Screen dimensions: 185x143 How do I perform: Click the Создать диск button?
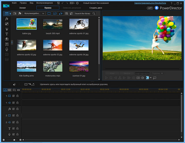95,8
